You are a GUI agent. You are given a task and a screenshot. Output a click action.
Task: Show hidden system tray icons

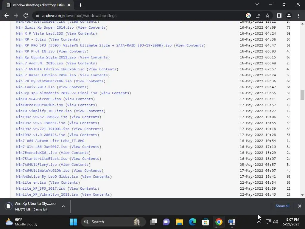[x=259, y=222]
